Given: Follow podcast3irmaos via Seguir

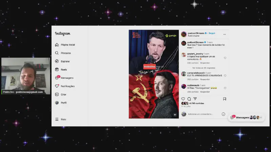Looking at the screenshot, I should click(x=212, y=33).
